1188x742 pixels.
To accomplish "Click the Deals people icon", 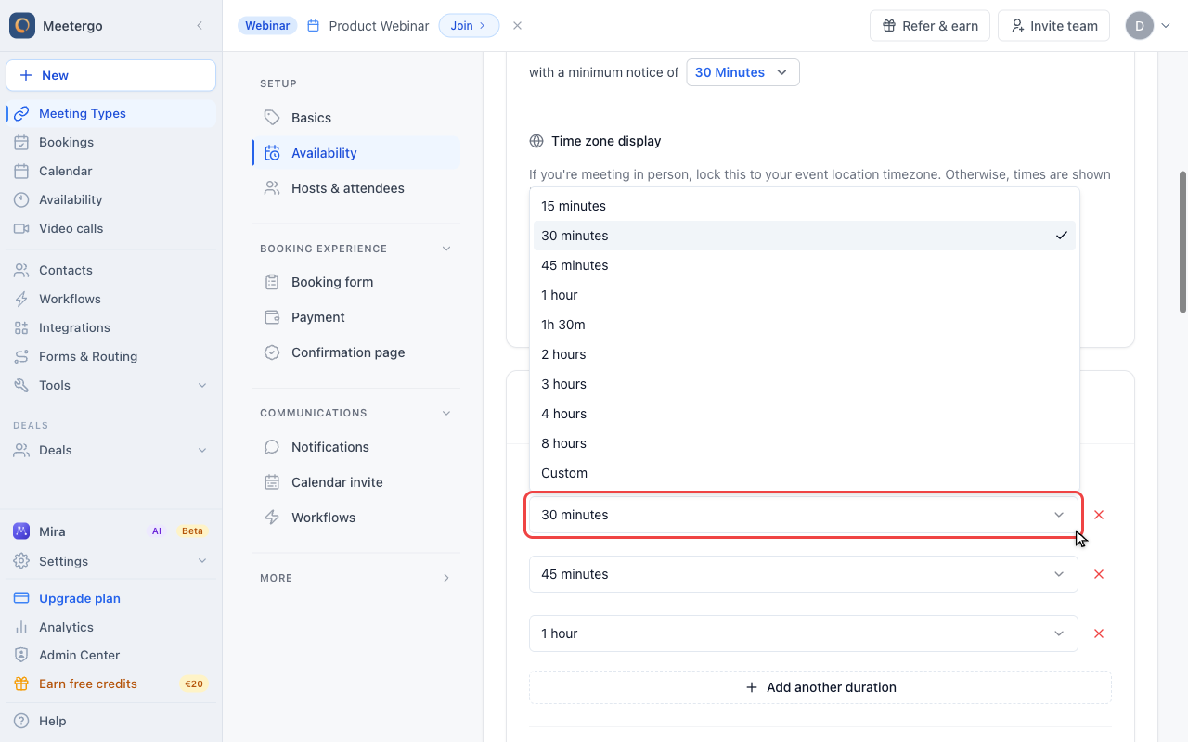I will point(21,450).
